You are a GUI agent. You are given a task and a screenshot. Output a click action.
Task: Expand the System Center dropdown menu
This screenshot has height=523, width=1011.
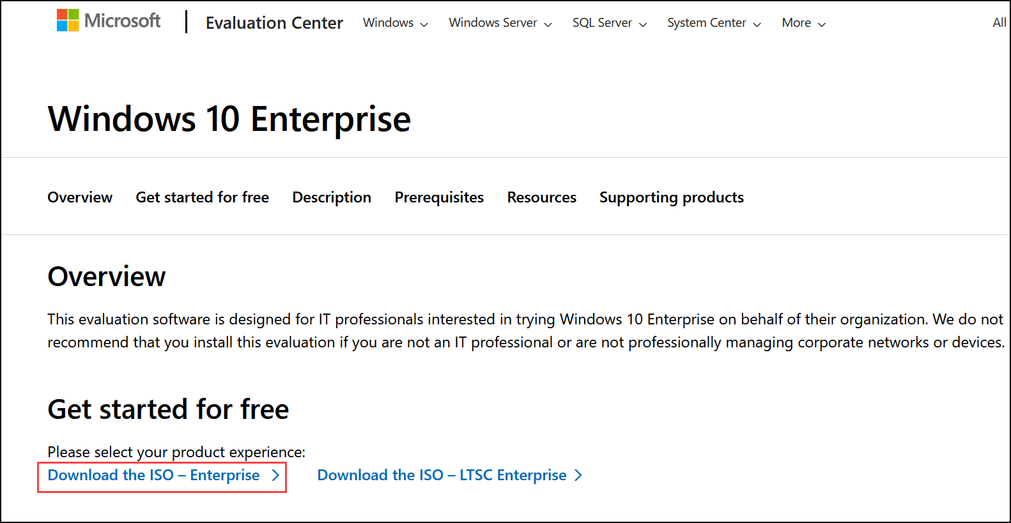[714, 23]
